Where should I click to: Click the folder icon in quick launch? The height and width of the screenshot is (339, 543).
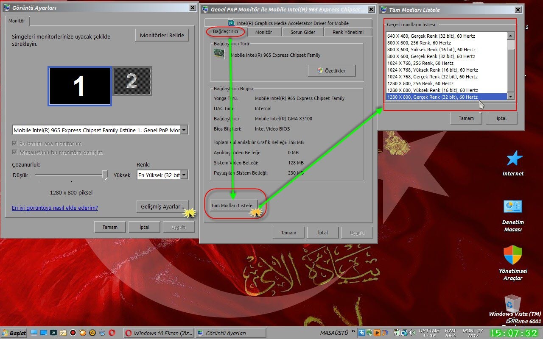coord(63,333)
